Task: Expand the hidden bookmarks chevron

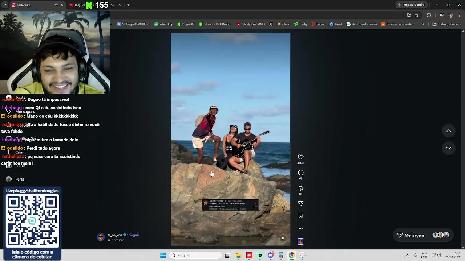Action: (x=422, y=24)
